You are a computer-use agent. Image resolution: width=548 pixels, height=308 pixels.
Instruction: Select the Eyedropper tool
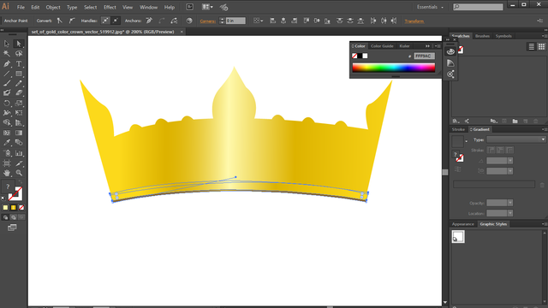(7, 143)
